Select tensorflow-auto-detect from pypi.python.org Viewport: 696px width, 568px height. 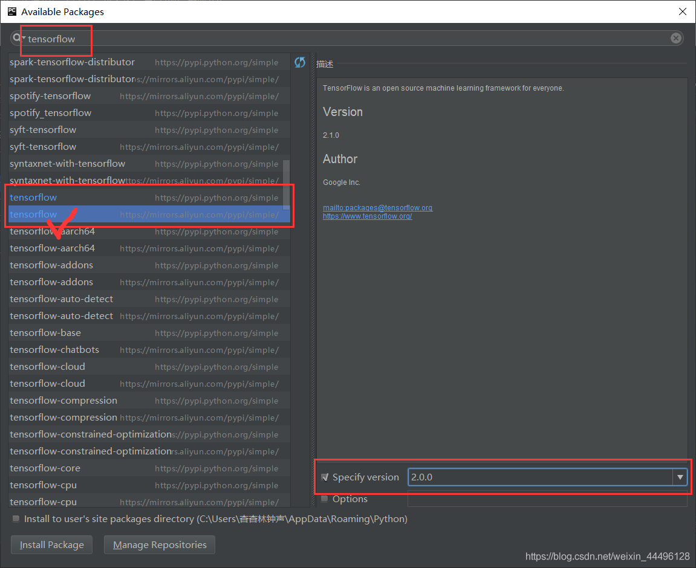[x=149, y=299]
